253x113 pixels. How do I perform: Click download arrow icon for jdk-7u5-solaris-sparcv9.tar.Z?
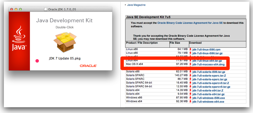click(190, 83)
